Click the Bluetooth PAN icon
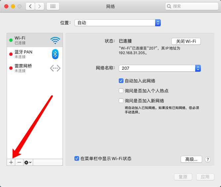This screenshot has height=187, width=221. point(55,54)
